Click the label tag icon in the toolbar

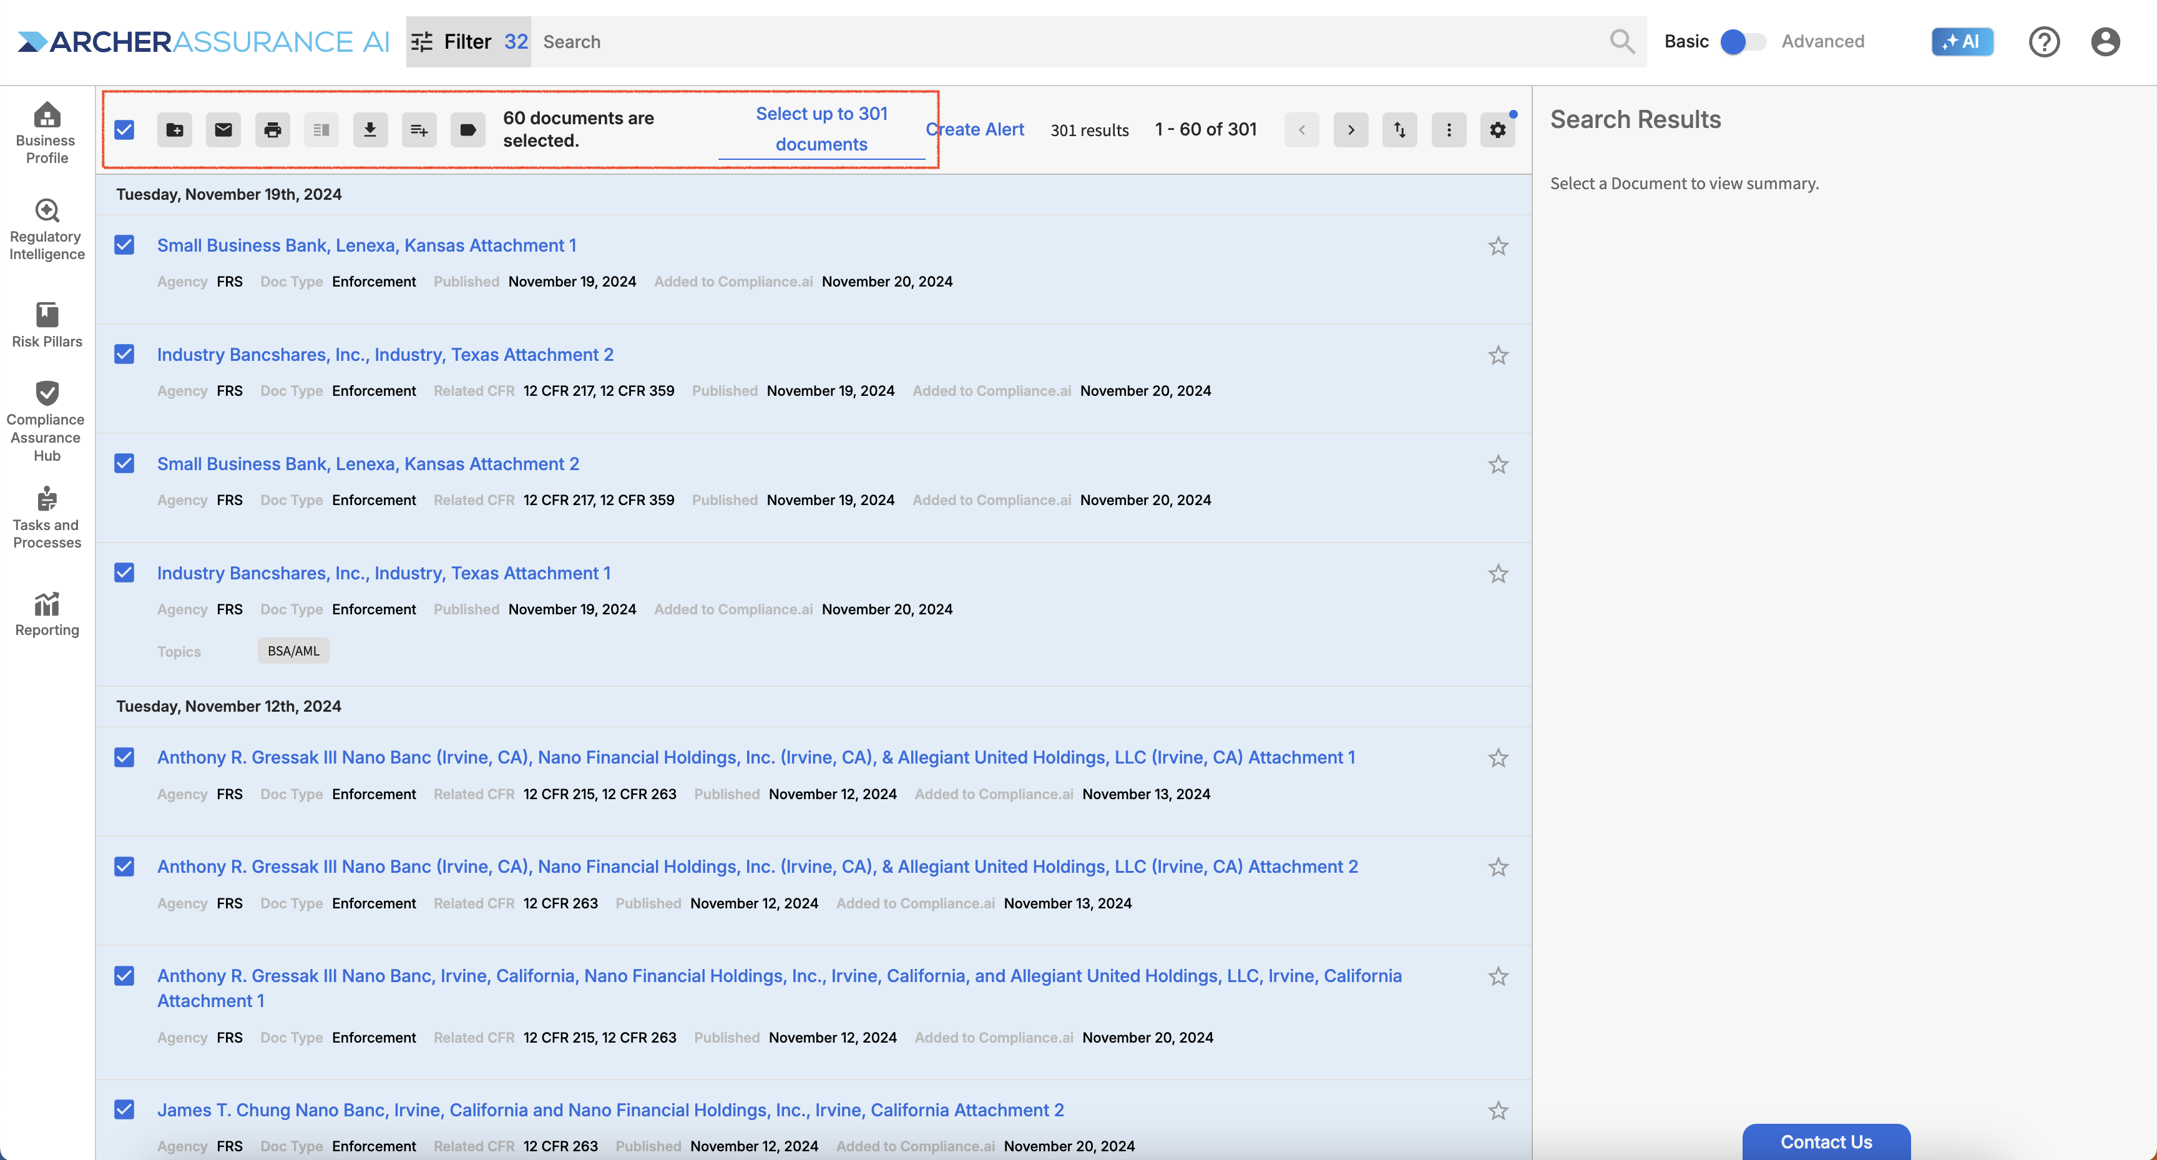468,130
